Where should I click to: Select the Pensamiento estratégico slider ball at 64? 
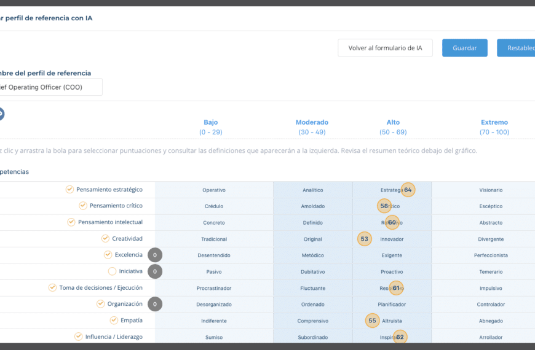(x=408, y=190)
